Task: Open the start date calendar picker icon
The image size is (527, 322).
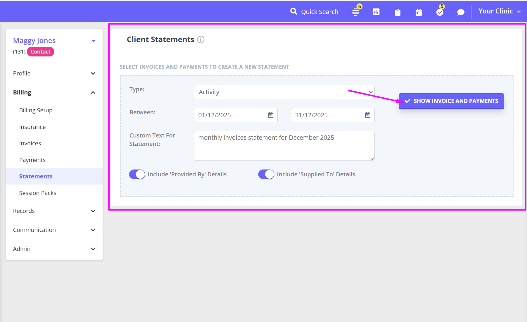Action: tap(271, 115)
